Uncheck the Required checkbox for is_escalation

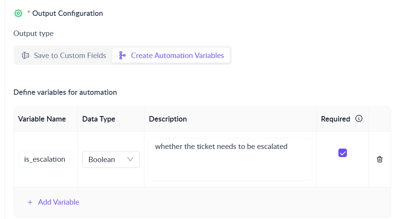coord(343,153)
